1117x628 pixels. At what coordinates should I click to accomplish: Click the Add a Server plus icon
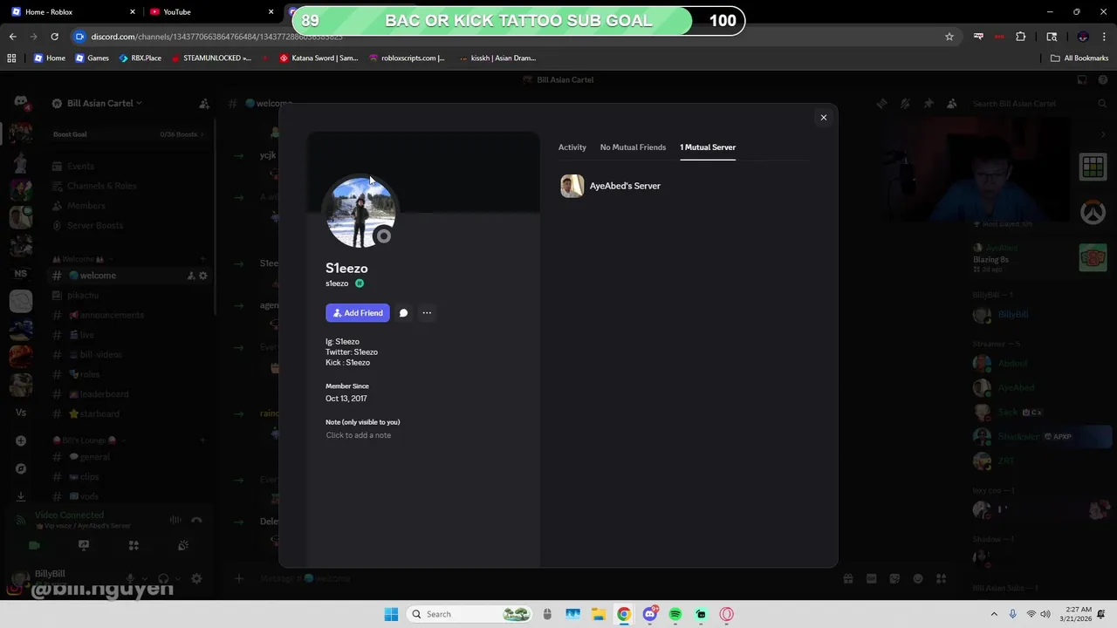point(21,441)
